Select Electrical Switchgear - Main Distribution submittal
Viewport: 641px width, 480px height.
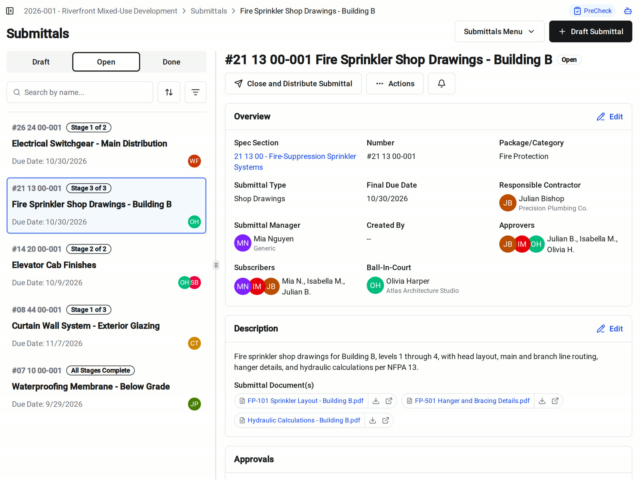click(107, 145)
